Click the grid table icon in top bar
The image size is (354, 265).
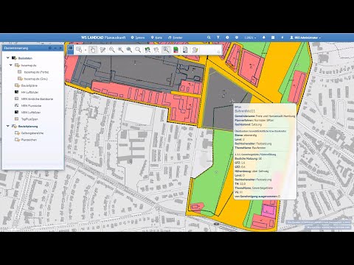(273, 38)
